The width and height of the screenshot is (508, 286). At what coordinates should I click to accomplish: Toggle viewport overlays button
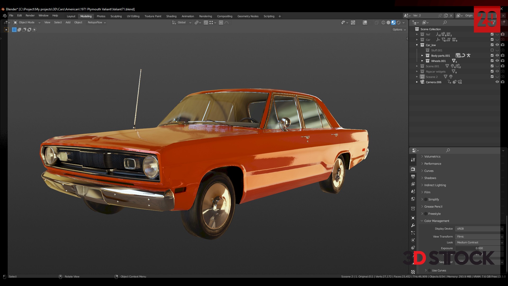tap(365, 23)
